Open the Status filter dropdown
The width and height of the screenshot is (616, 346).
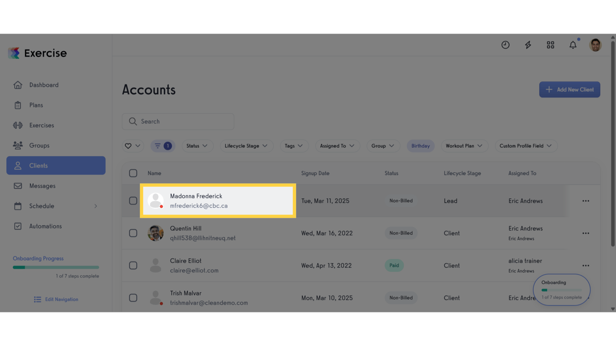[197, 146]
